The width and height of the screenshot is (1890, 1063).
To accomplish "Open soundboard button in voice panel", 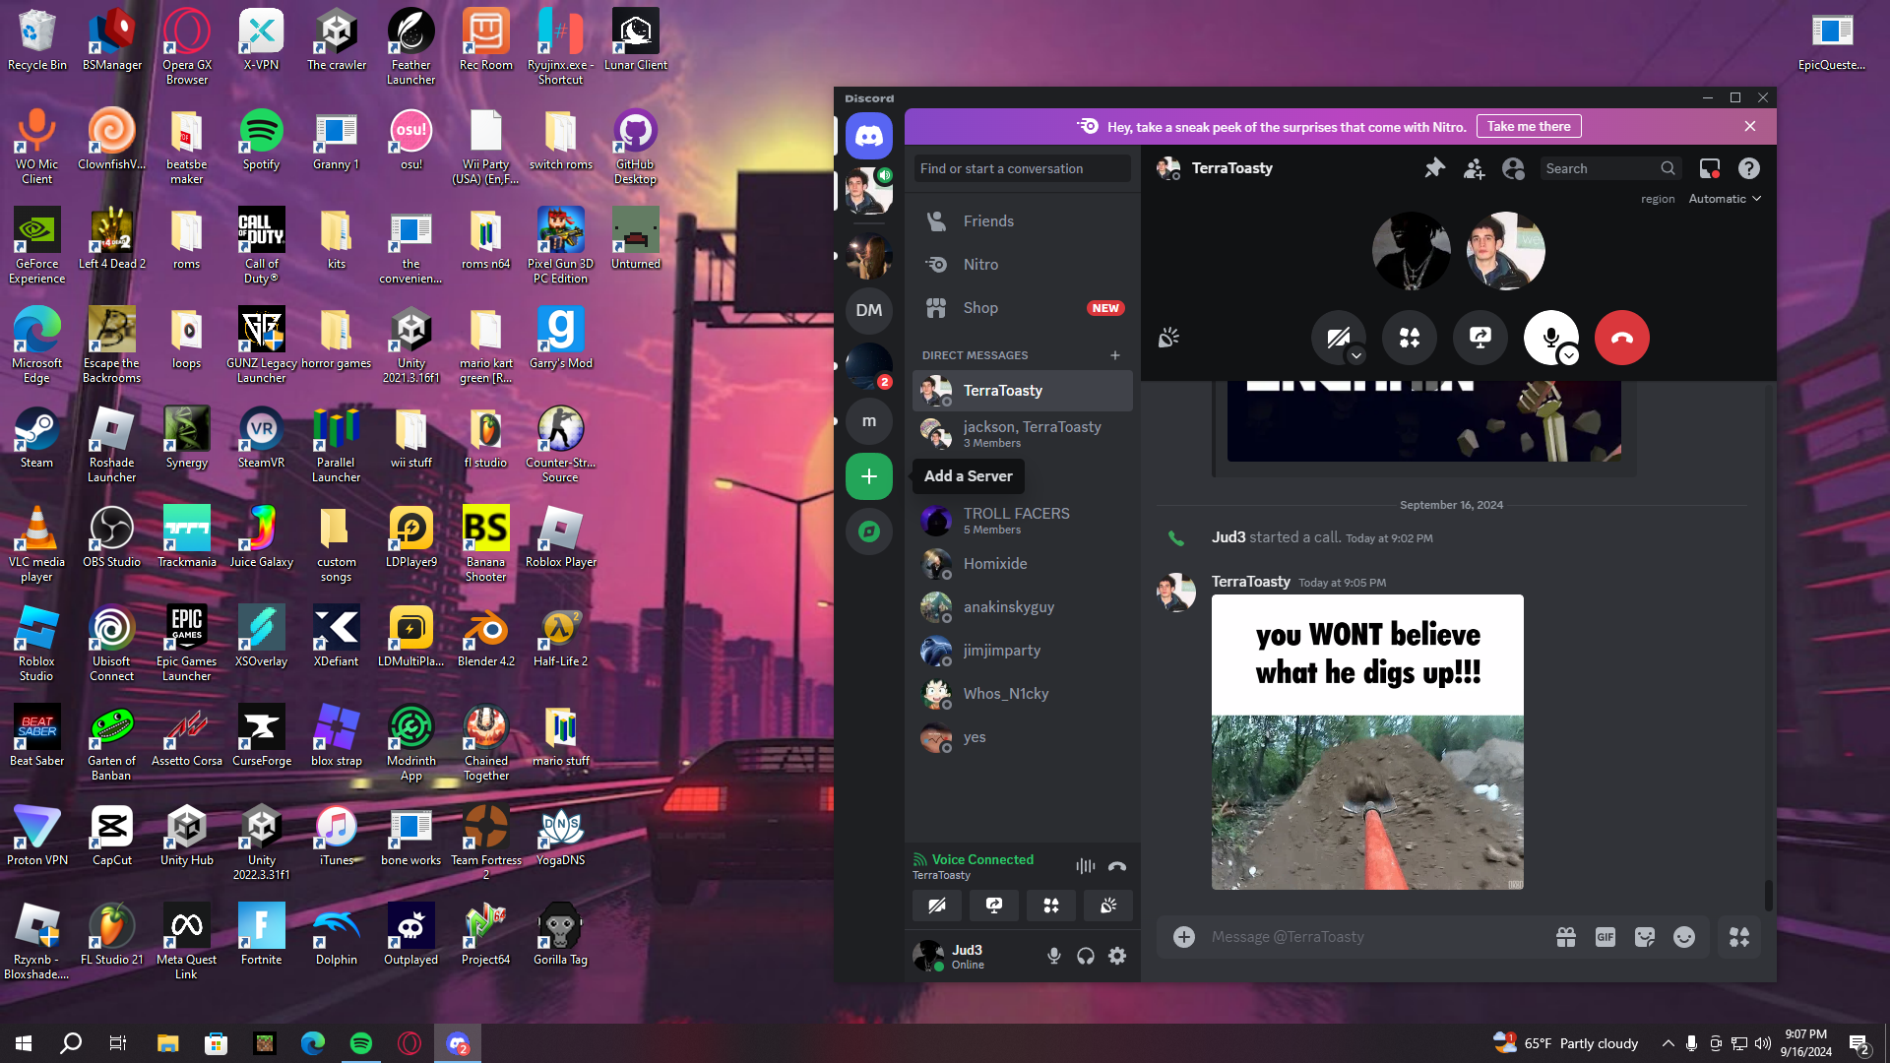I will click(1108, 906).
